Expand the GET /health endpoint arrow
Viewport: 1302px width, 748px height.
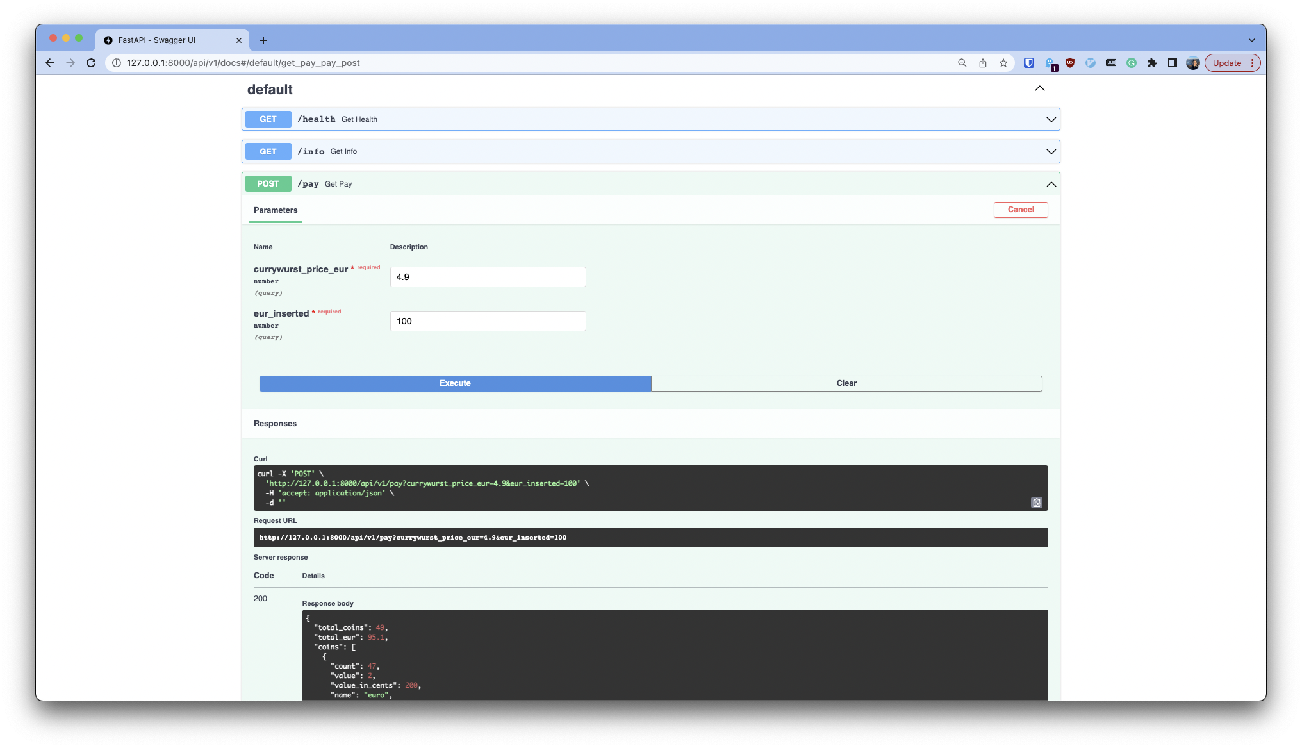(x=1051, y=119)
